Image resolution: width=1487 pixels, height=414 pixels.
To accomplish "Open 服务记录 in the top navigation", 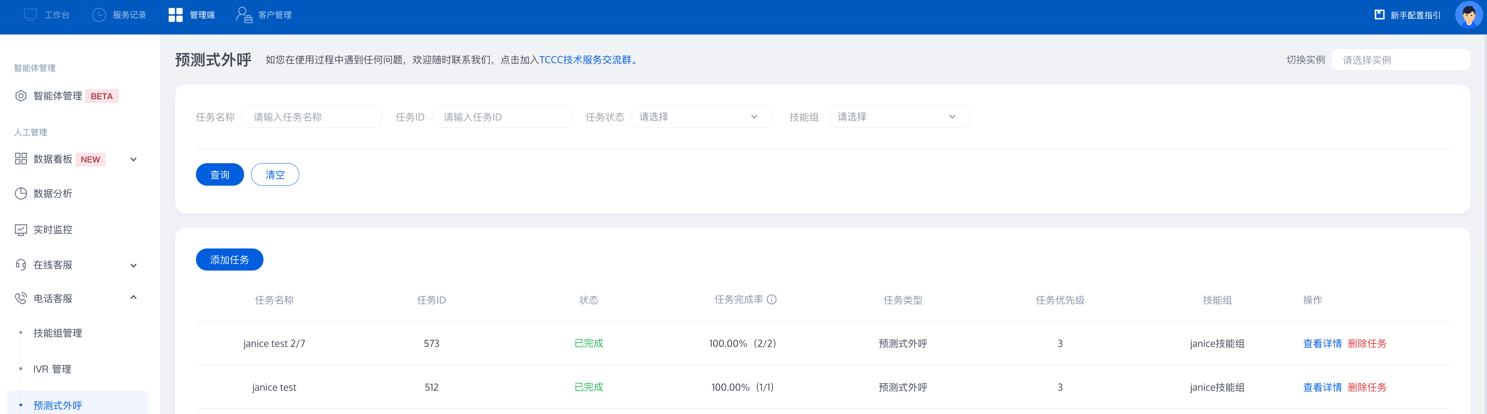I will tap(129, 15).
